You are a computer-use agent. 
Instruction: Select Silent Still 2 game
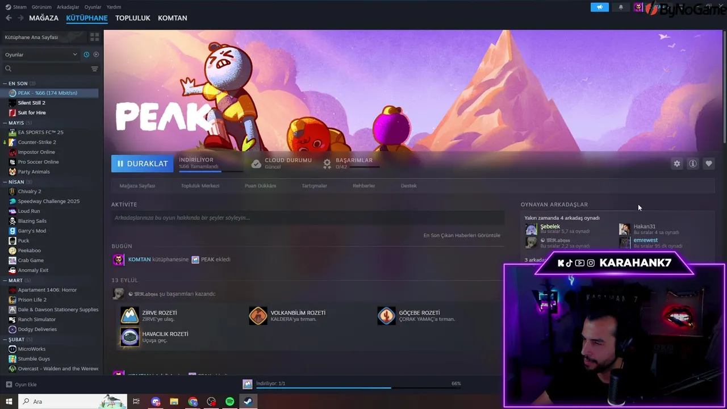click(31, 103)
